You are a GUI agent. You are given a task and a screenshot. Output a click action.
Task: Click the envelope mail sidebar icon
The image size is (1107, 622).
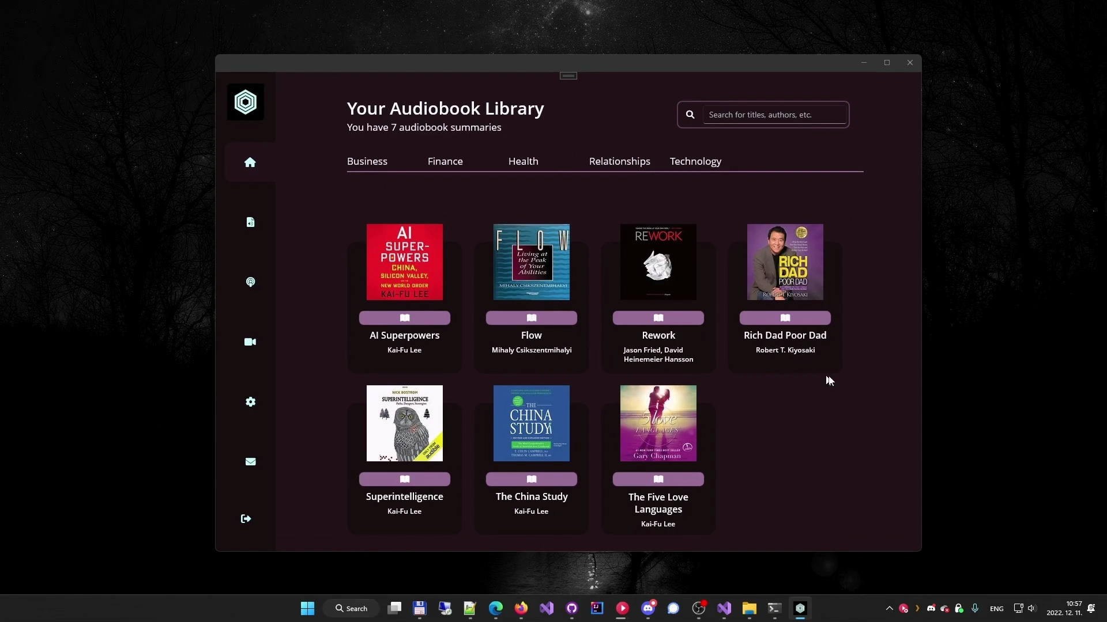[250, 462]
